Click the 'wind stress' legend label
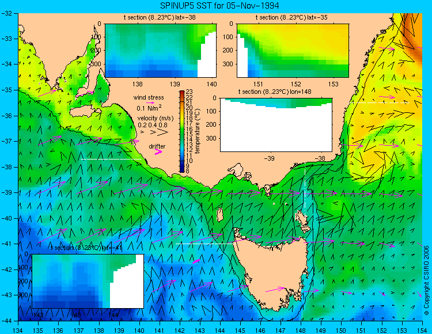The width and height of the screenshot is (432, 334). [x=149, y=97]
